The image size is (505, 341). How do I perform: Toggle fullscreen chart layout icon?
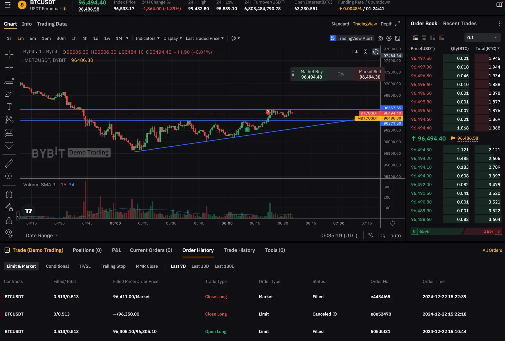pos(398,38)
